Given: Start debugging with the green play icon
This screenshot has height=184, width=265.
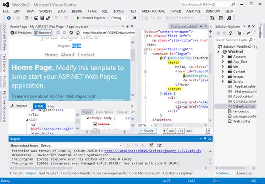Looking at the screenshot, I should point(78,18).
